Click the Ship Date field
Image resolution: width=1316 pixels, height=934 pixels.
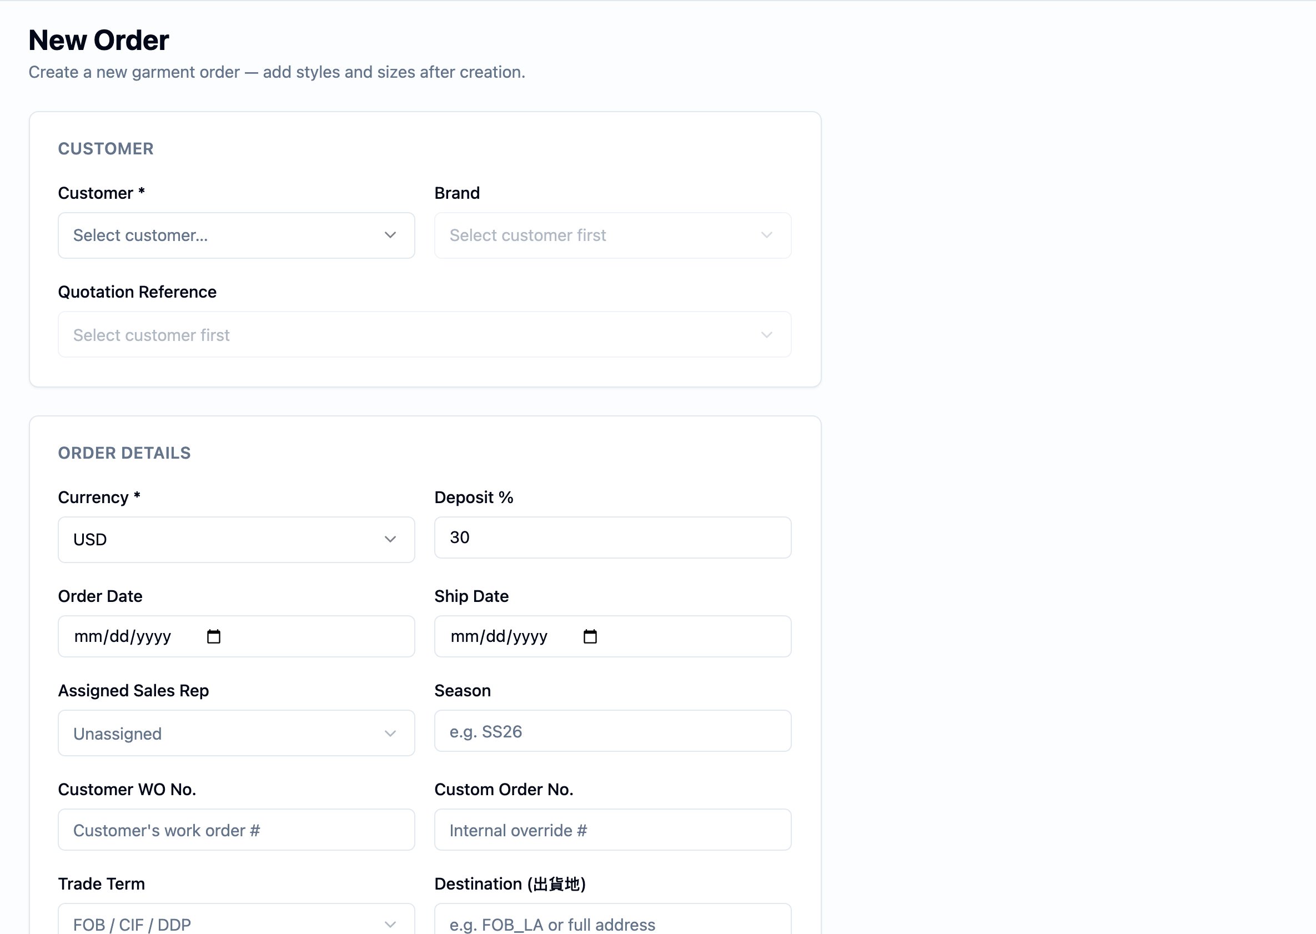(612, 636)
